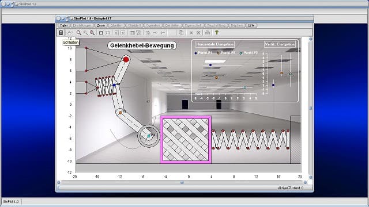
Task: Click cyan P3 marker in horizontal elongation chart
Action: pos(244,87)
